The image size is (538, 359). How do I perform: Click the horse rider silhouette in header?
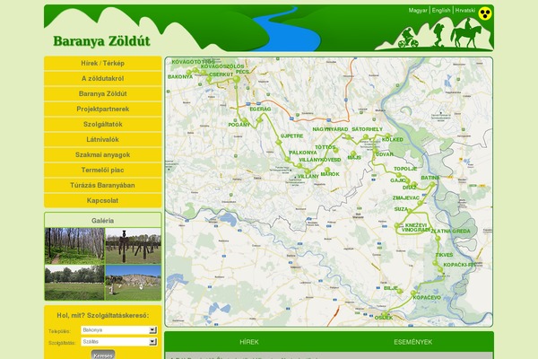[x=466, y=33]
